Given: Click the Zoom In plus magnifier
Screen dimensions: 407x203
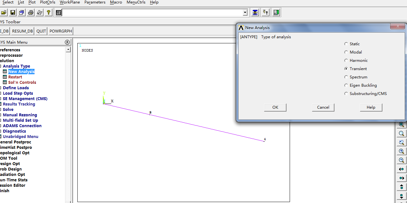Looking at the screenshot, I should [x=401, y=151].
